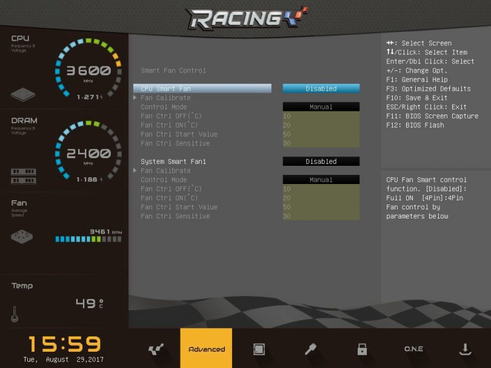Image resolution: width=491 pixels, height=368 pixels.
Task: Click CPU Fan Ctrl Start Value field
Action: (321, 134)
